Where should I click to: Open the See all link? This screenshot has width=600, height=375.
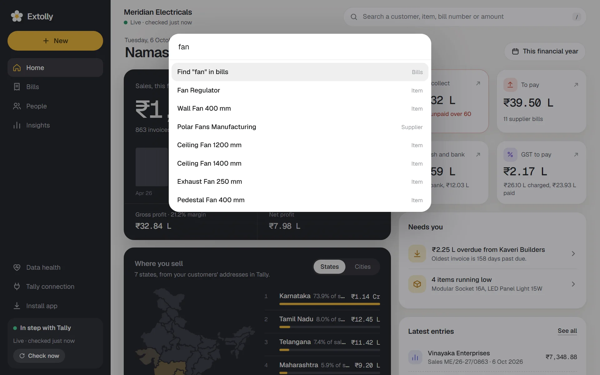[x=567, y=331]
